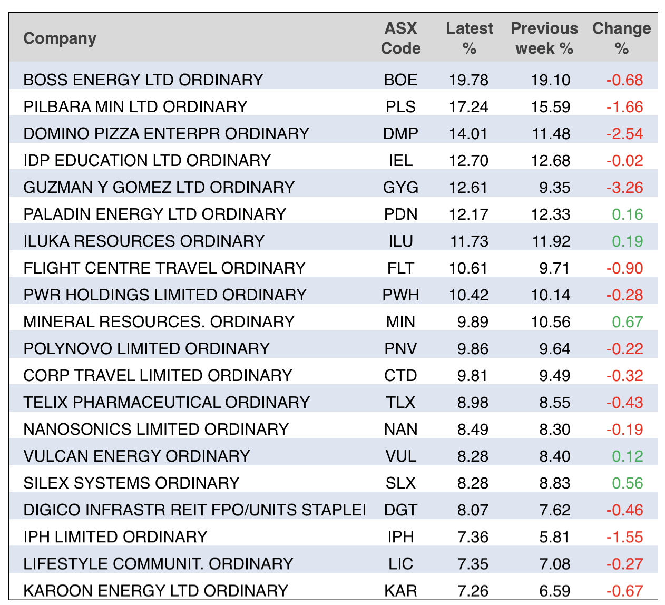The height and width of the screenshot is (605, 665).
Task: Click the Previous week % header
Action: [544, 38]
